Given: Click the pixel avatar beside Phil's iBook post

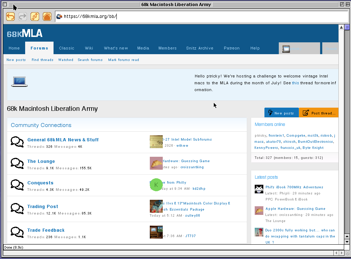Looking at the screenshot, I should tap(259, 189).
